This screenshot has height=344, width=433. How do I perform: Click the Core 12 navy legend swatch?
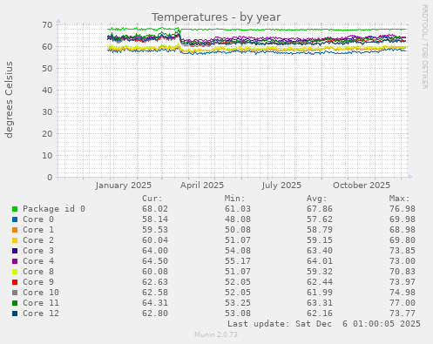[x=15, y=314]
